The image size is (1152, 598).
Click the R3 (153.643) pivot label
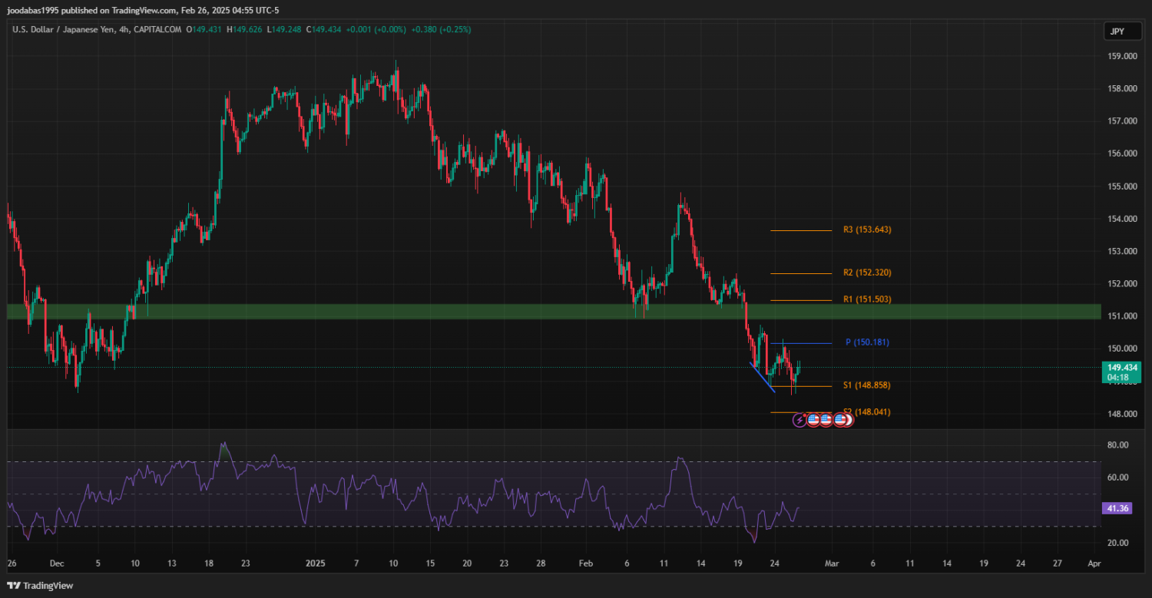point(866,230)
